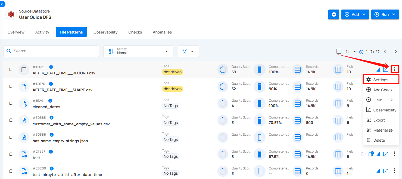Open the filter dropdown

click(188, 51)
